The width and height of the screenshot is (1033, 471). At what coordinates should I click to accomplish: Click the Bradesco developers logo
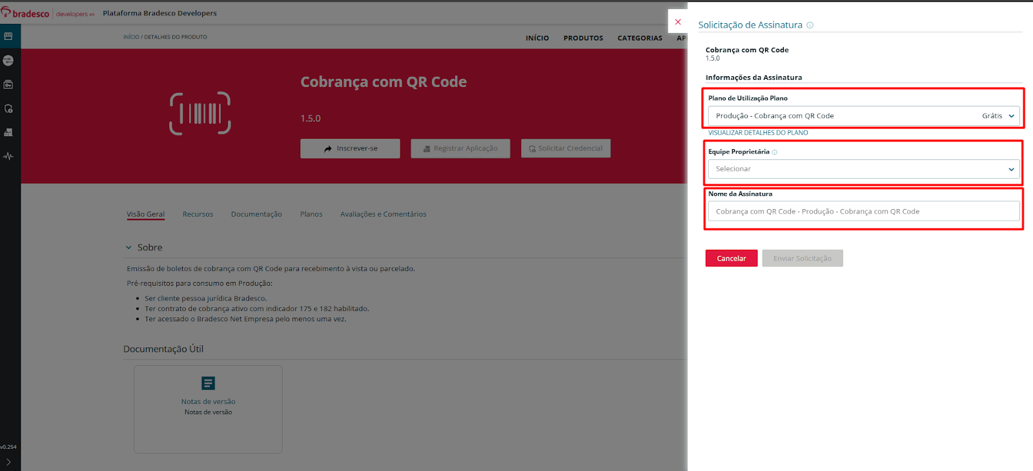(x=48, y=13)
